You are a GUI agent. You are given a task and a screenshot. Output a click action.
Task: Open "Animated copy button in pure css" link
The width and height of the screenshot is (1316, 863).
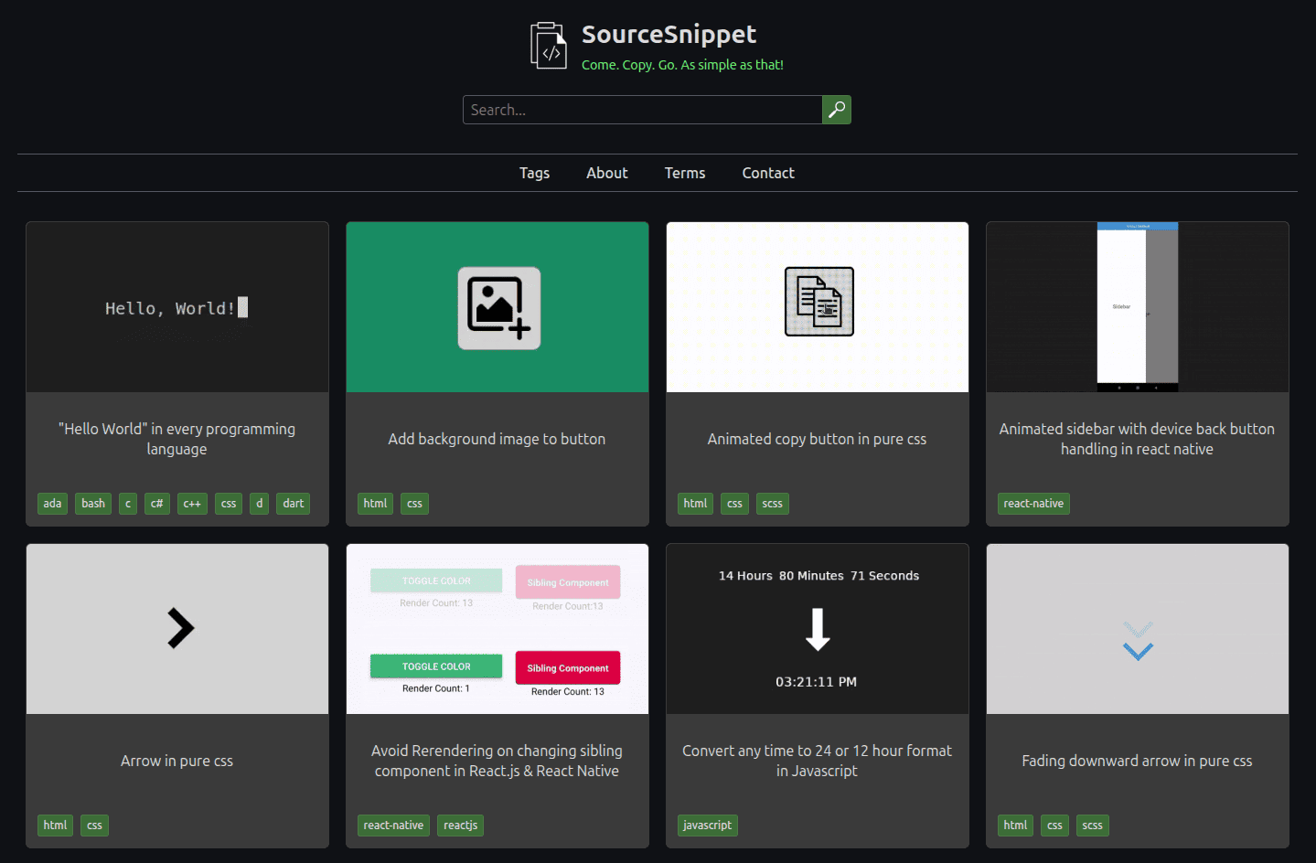click(x=817, y=439)
